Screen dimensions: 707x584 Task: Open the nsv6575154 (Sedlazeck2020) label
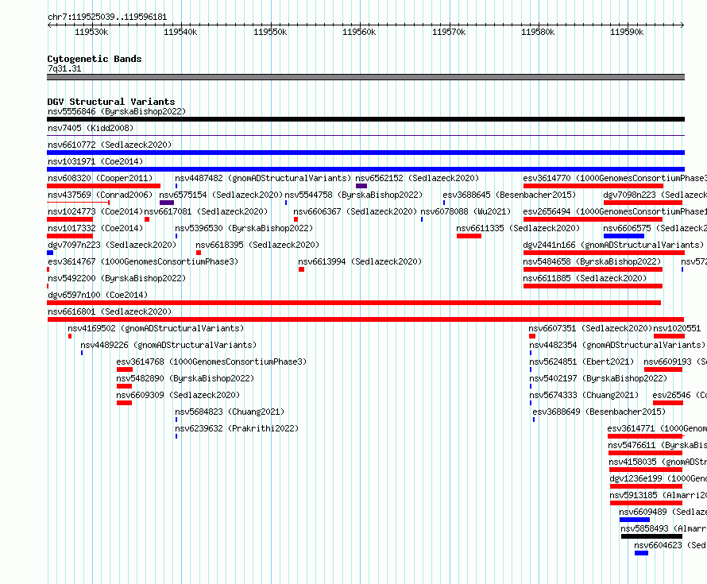tap(221, 195)
